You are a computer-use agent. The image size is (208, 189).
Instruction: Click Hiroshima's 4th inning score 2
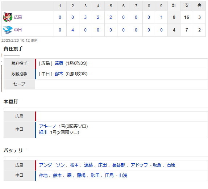click(x=98, y=17)
